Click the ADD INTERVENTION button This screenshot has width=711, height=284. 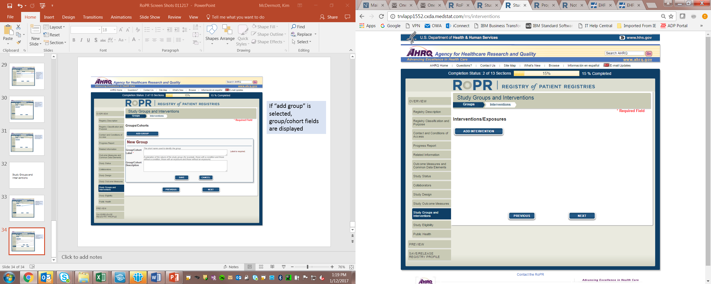point(478,131)
